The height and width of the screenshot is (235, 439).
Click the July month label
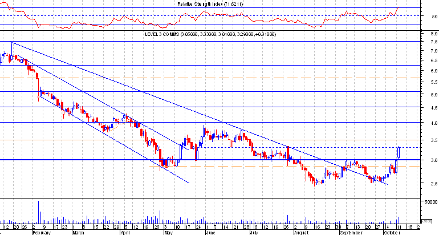tap(254, 233)
